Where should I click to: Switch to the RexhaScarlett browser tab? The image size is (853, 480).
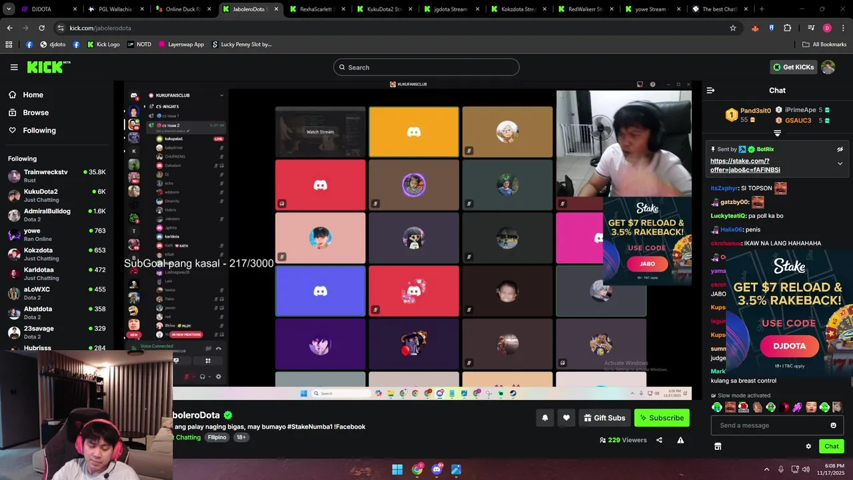tap(317, 9)
